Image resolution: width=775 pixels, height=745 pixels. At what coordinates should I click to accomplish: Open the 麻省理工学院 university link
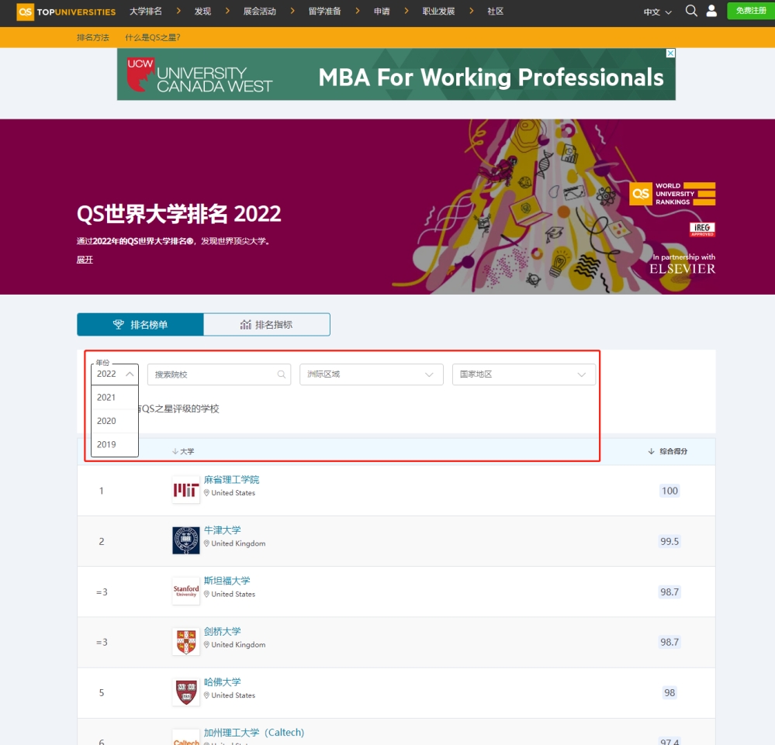tap(232, 480)
